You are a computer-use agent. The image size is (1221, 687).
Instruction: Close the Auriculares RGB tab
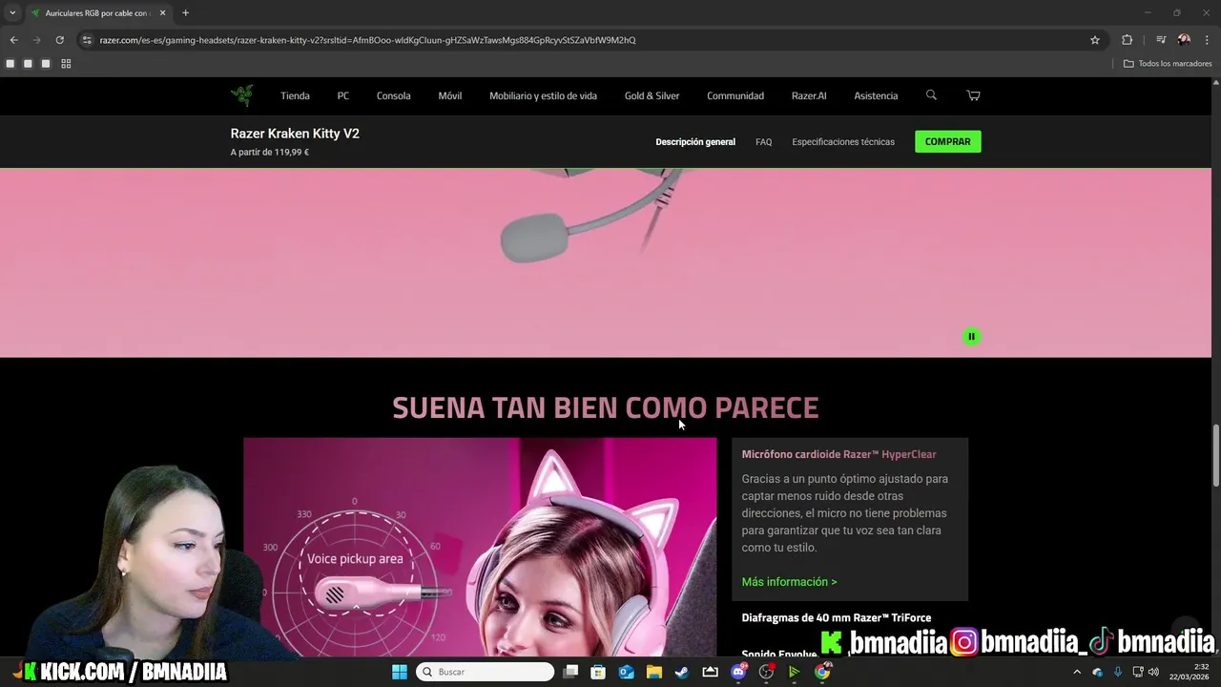click(x=162, y=12)
